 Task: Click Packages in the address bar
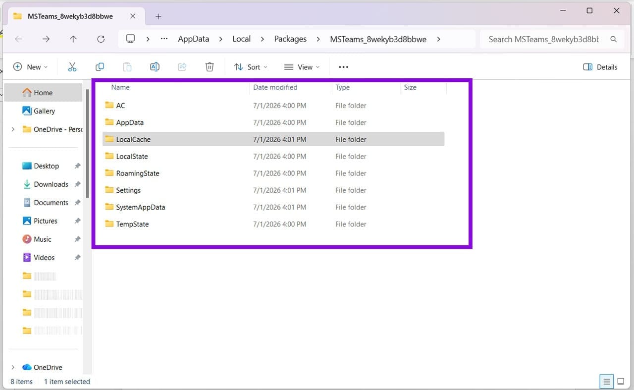coord(290,39)
